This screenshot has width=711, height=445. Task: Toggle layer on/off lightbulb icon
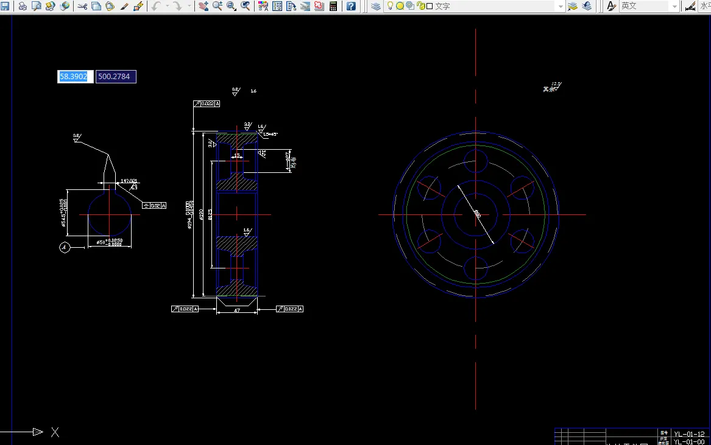click(390, 6)
